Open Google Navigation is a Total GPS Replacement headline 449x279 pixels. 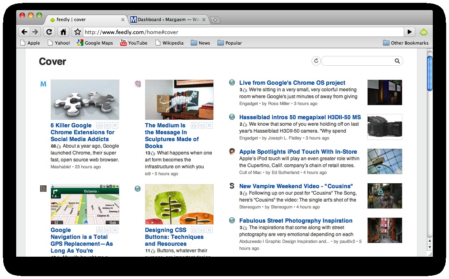coord(82,240)
